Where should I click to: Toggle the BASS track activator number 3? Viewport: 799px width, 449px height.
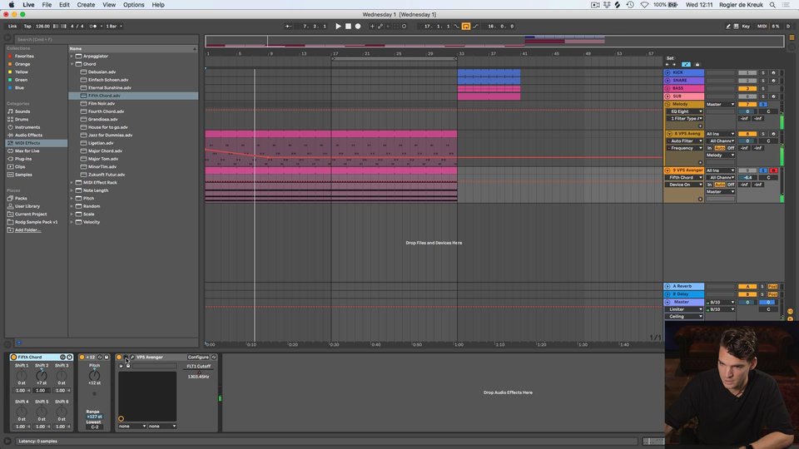[x=747, y=89]
